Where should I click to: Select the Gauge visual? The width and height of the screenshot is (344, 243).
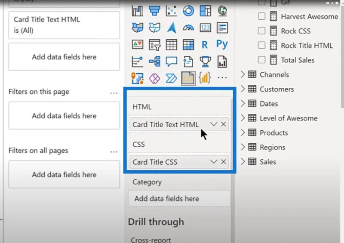tap(188, 28)
